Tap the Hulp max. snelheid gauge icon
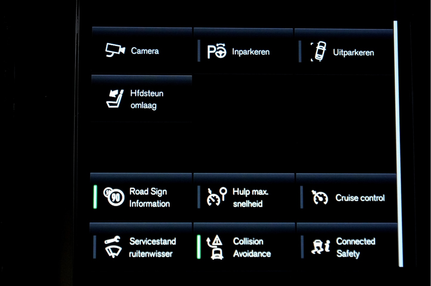 point(217,197)
